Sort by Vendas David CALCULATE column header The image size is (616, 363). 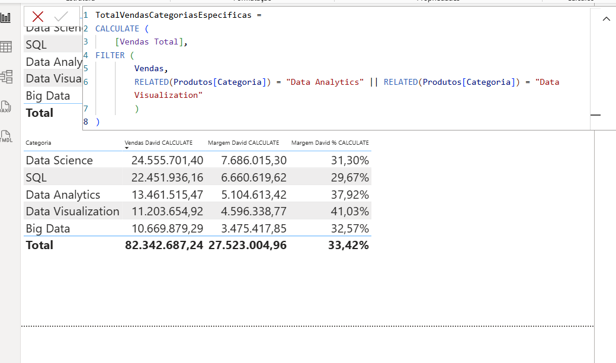[x=158, y=143]
